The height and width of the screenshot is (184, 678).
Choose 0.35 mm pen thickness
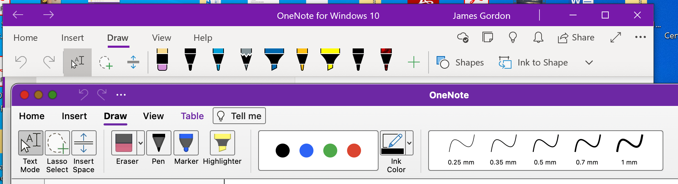click(x=503, y=151)
